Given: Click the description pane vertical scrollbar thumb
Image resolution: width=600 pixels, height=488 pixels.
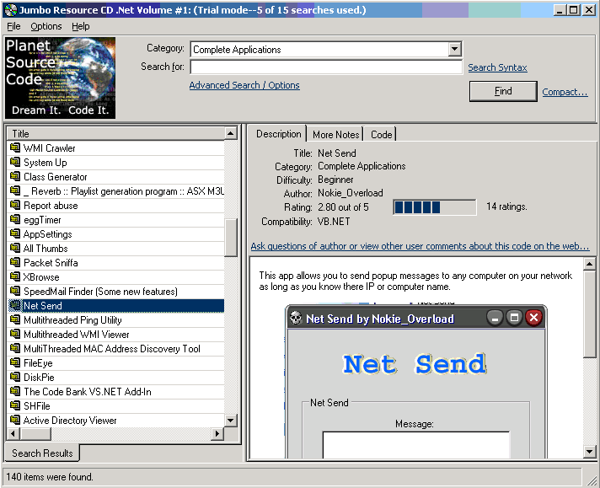Looking at the screenshot, I should coord(589,314).
